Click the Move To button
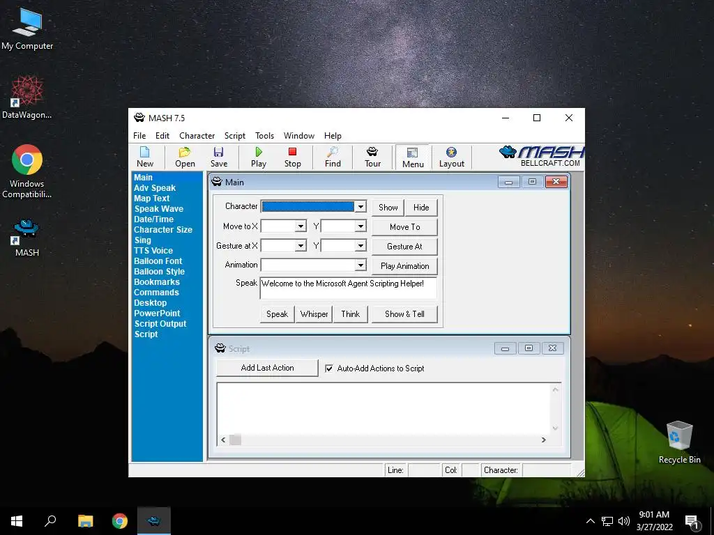Viewport: 714px width, 535px height. pos(404,227)
